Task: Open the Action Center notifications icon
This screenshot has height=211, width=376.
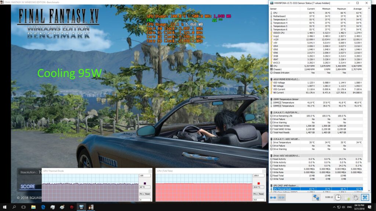Action: pos(369,207)
